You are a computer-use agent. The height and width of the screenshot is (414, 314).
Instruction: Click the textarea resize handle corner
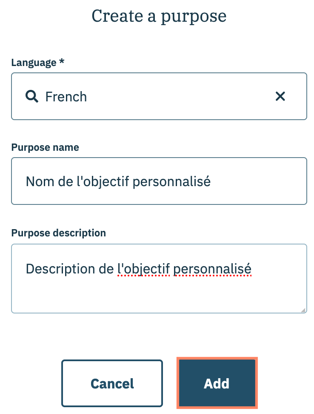tap(303, 310)
